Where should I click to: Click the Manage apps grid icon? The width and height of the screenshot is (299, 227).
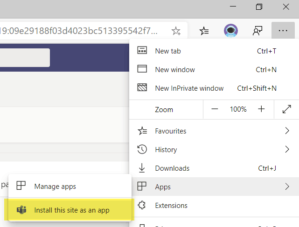(21, 186)
